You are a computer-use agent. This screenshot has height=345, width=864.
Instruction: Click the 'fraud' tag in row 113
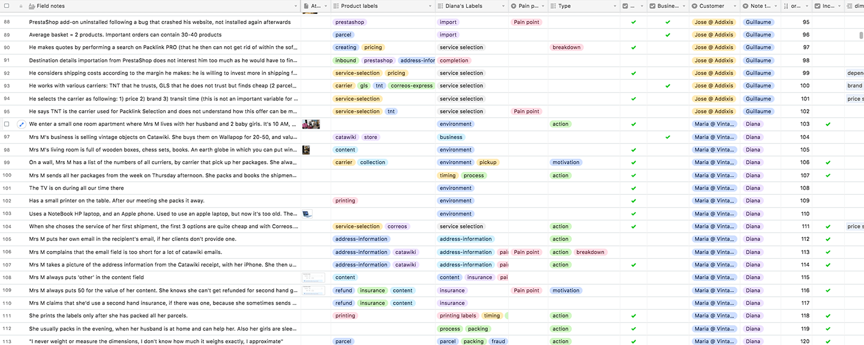point(498,341)
